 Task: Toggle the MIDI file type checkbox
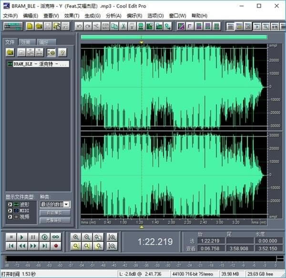click(10, 210)
